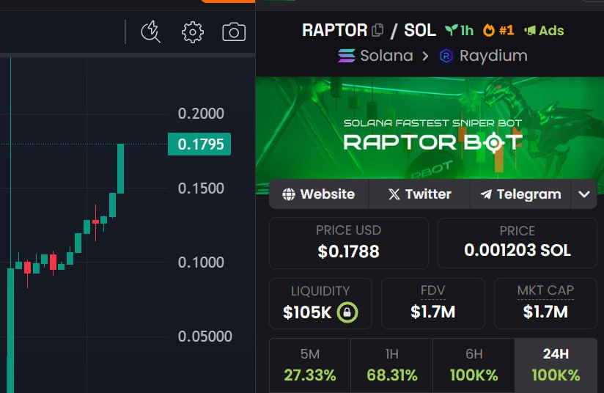Take a chart snapshot with camera icon

coord(234,32)
